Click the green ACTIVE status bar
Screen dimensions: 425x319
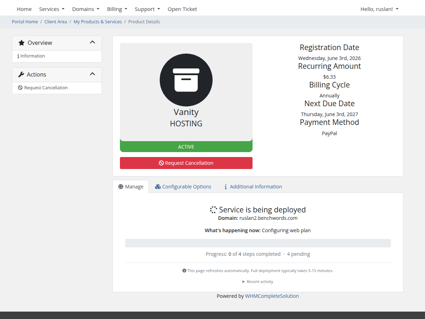pyautogui.click(x=186, y=147)
